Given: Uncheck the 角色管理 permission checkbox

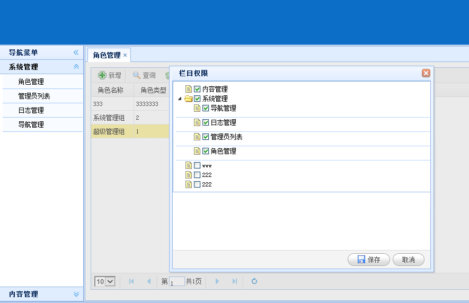Looking at the screenshot, I should click(x=206, y=151).
